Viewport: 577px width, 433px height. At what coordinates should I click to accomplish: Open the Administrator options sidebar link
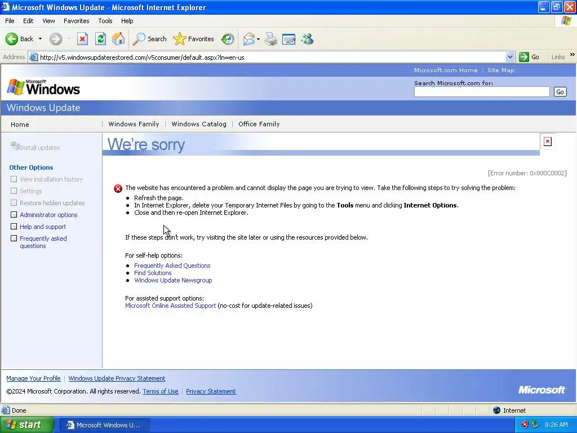click(48, 215)
